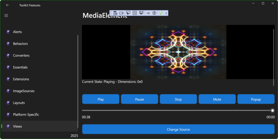Toggle the hamburger navigation menu

click(x=6, y=16)
